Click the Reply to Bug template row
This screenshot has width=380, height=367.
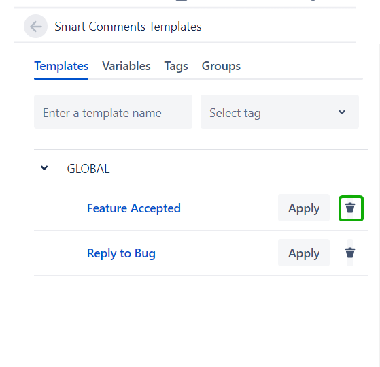(201, 253)
